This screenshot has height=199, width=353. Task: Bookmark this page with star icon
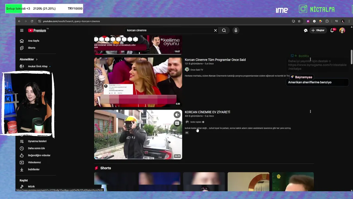(x=299, y=21)
